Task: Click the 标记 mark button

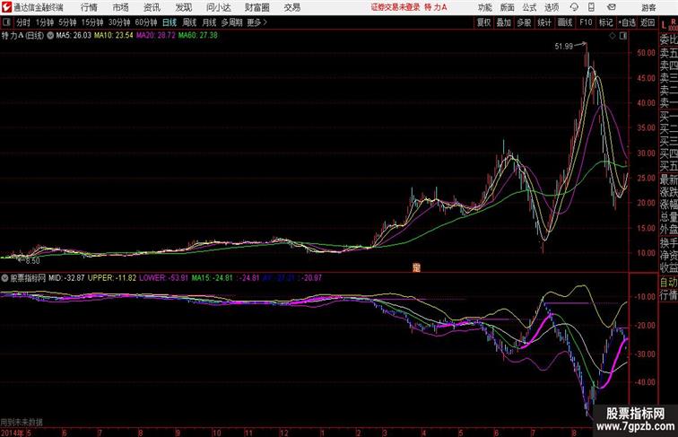Action: [605, 22]
